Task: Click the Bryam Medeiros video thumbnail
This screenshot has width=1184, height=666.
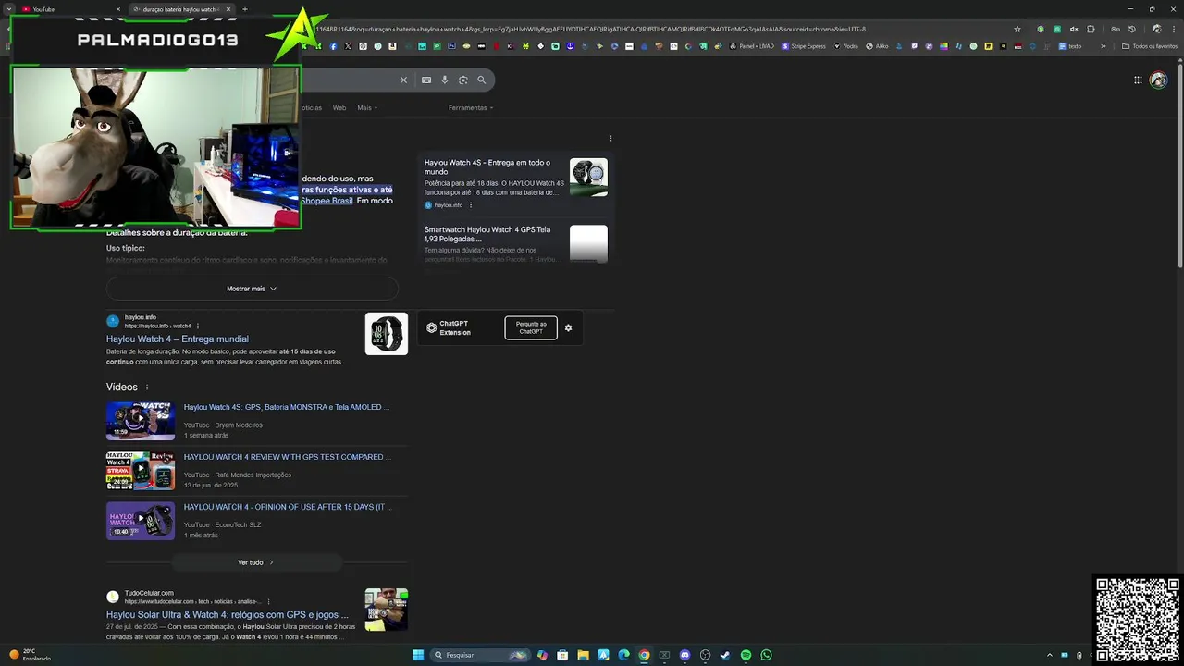Action: click(141, 421)
